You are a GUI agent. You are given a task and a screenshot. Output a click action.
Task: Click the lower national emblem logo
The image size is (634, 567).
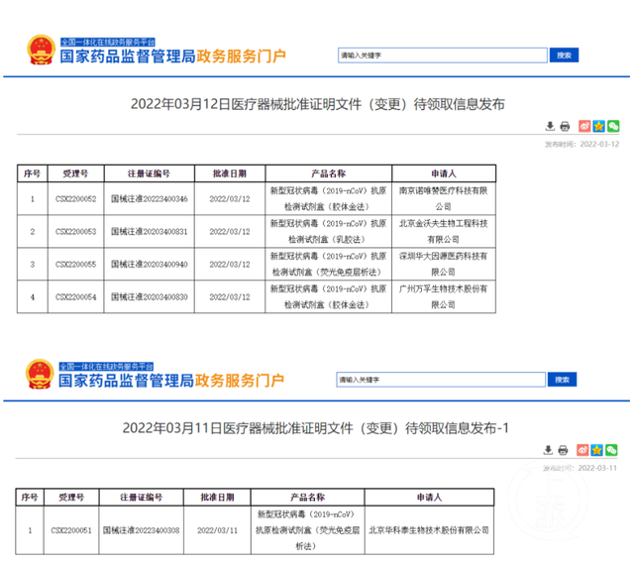41,376
